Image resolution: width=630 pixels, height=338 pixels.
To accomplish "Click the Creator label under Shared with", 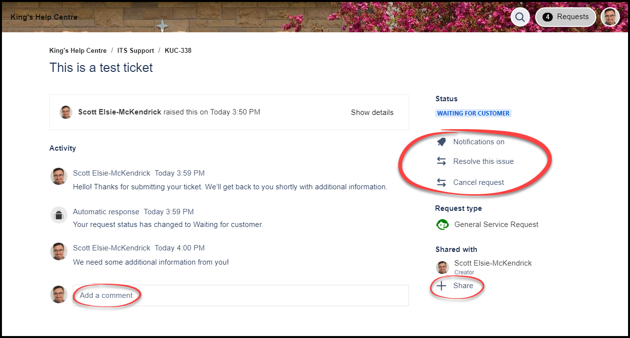I will pos(464,272).
